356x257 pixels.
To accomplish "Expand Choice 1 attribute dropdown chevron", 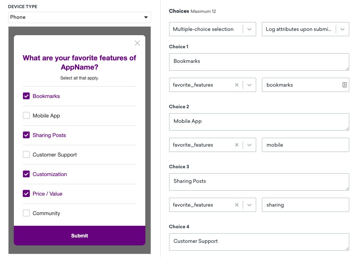I will pos(249,85).
